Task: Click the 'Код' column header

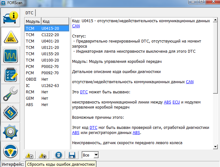Action: [55, 21]
